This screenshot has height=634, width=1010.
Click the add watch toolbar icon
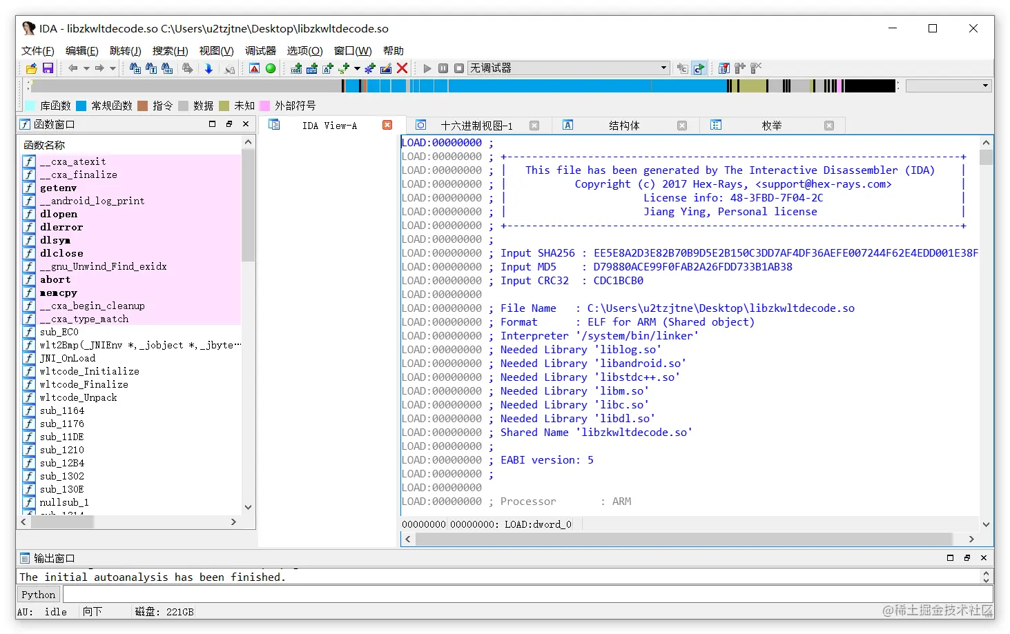click(x=740, y=68)
